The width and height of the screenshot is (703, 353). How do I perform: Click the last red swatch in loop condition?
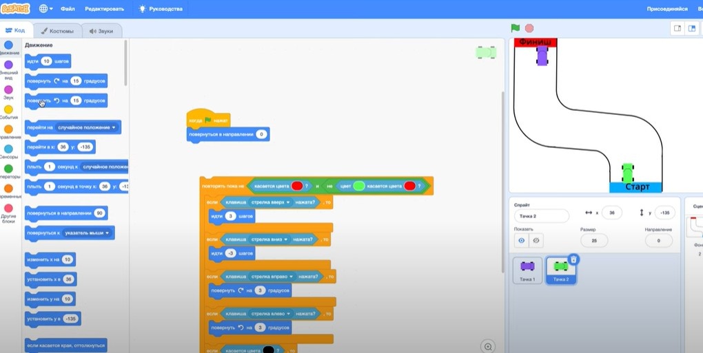pos(409,186)
